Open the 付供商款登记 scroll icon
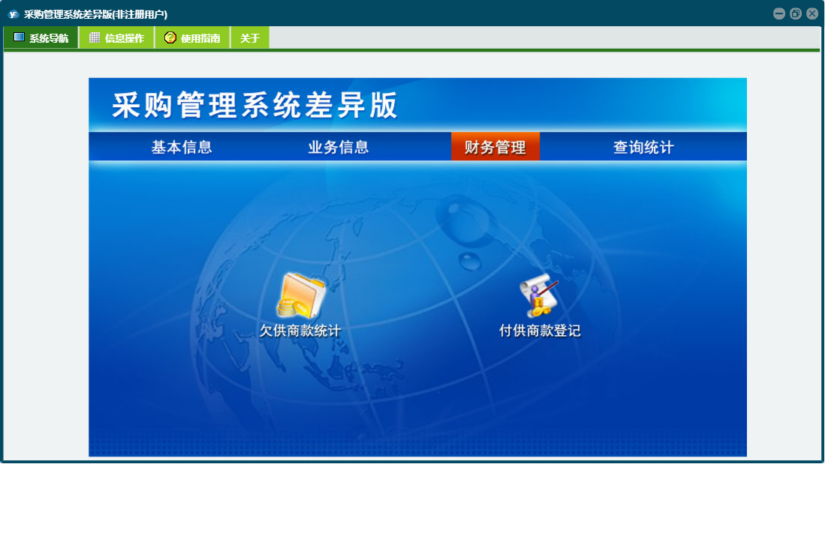This screenshot has width=825, height=542. (539, 296)
